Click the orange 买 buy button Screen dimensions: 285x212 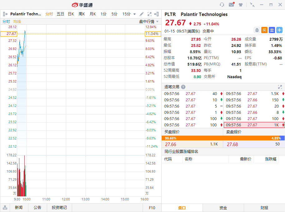click(264, 30)
